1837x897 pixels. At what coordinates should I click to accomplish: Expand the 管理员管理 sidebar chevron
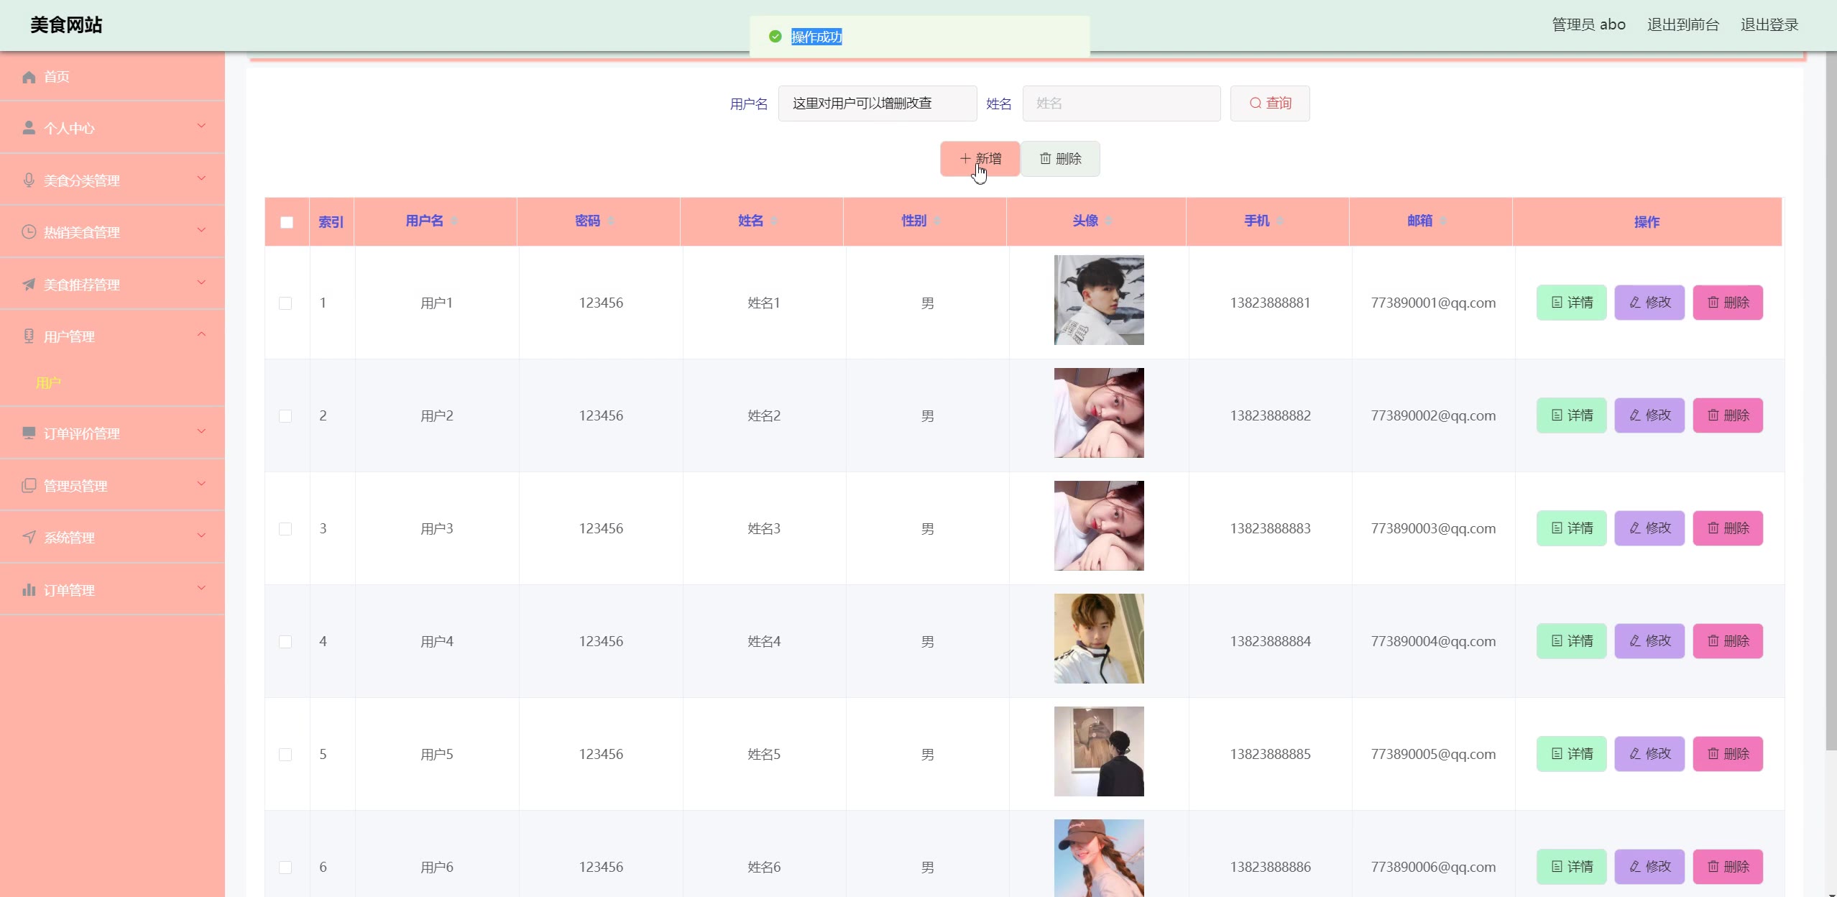pyautogui.click(x=201, y=484)
